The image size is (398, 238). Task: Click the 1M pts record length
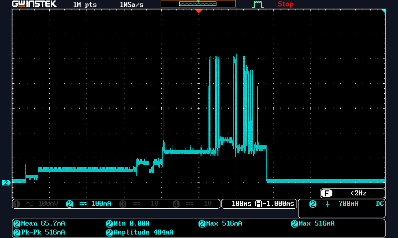(85, 4)
